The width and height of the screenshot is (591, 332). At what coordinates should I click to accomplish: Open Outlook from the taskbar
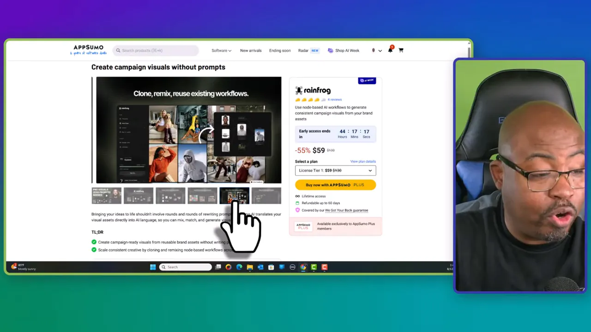260,267
